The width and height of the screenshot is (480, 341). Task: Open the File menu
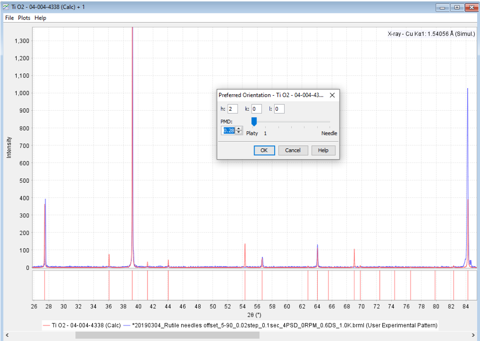(9, 18)
